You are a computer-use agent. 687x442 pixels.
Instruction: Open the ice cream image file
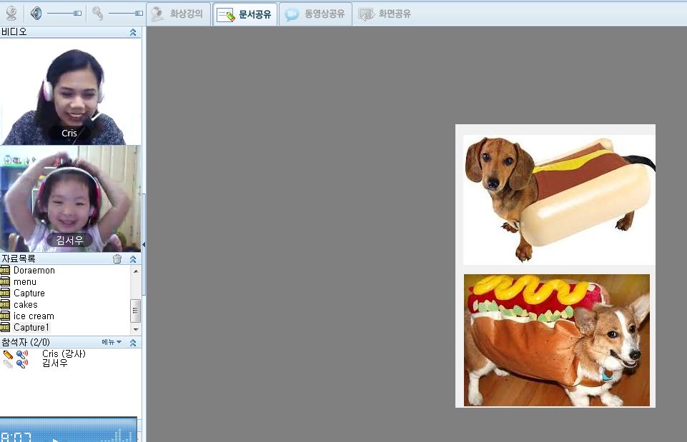point(33,316)
